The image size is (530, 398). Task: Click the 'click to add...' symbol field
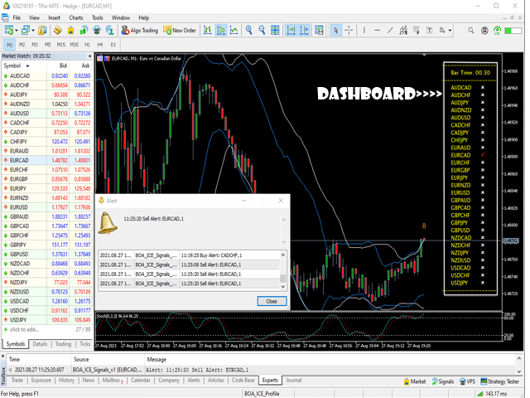24,329
